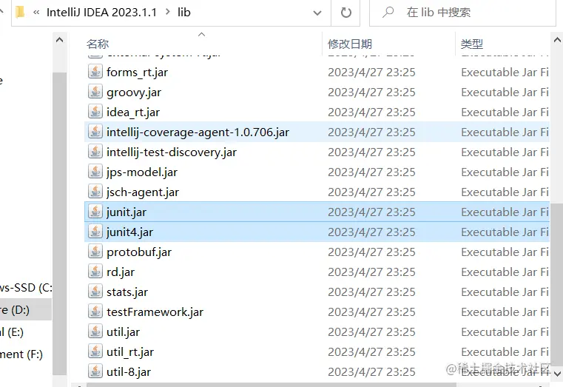
Task: Select file name forms_rt.jar
Action: (137, 73)
